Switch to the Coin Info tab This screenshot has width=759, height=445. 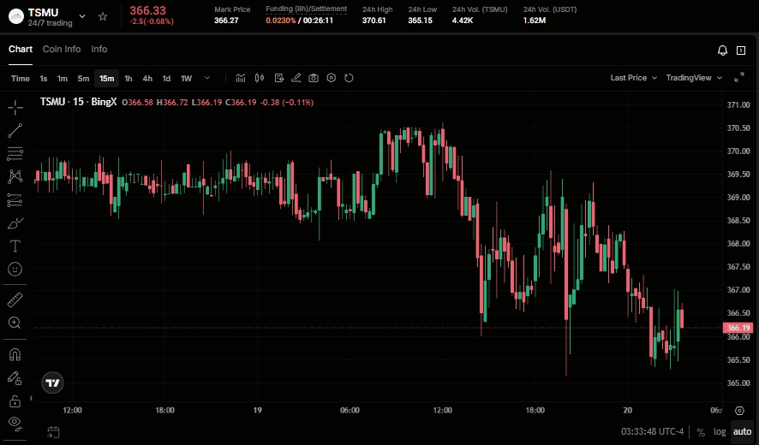[x=62, y=50]
